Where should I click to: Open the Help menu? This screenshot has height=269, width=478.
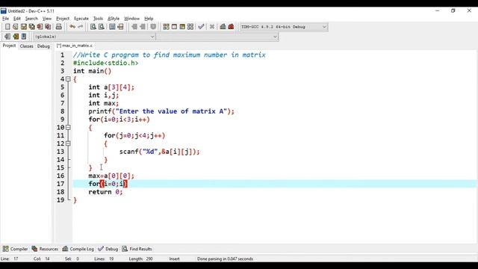coord(149,19)
